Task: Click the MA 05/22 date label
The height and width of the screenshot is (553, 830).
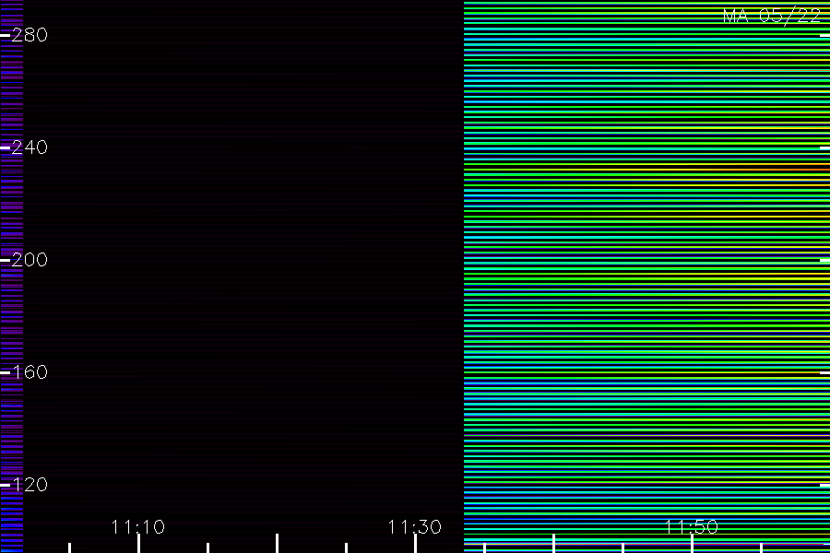Action: coord(772,16)
